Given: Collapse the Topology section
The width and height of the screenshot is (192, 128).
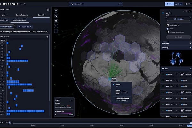Looking at the screenshot, I should point(190,47).
